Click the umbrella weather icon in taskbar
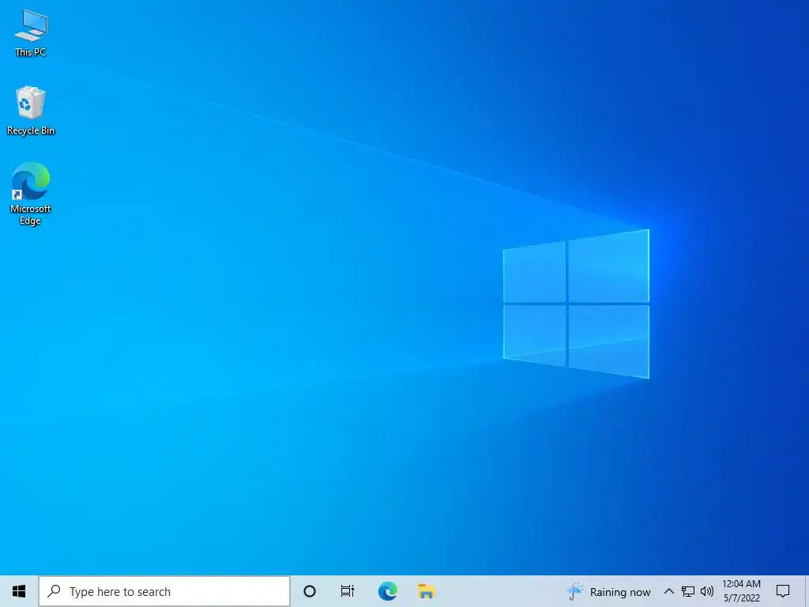This screenshot has height=607, width=809. [x=574, y=591]
